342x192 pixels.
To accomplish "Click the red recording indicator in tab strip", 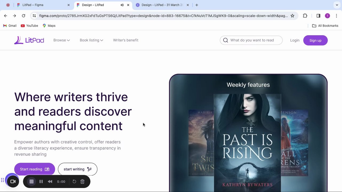I will pos(8,5).
